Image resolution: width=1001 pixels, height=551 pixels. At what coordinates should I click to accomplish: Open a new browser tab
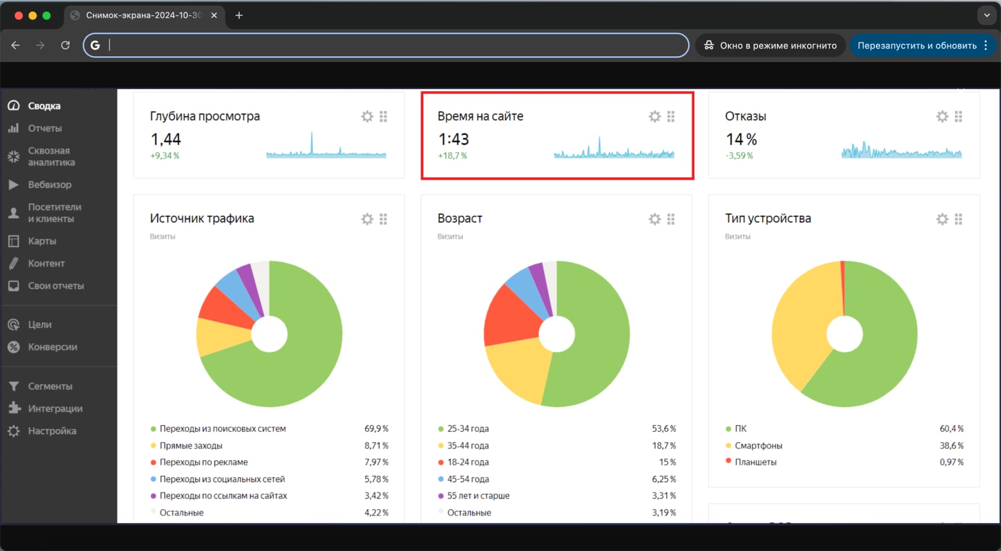[239, 15]
